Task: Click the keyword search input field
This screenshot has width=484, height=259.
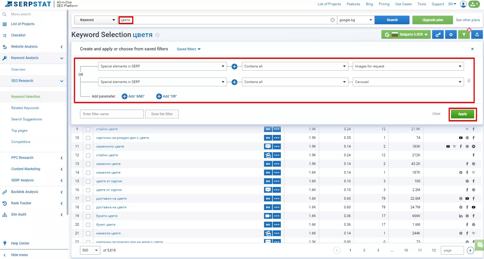Action: click(x=228, y=20)
